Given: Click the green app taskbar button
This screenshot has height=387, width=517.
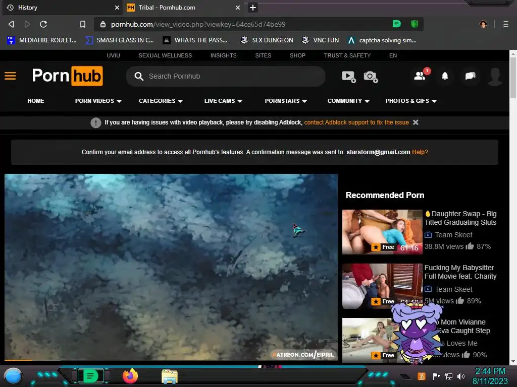Looking at the screenshot, I should 91,376.
